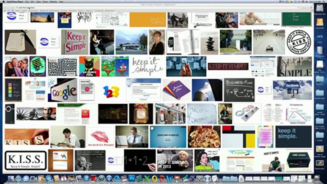Screen dimensions: 327x184
Task: Open the Einstein quote image
Action: pos(90,160)
